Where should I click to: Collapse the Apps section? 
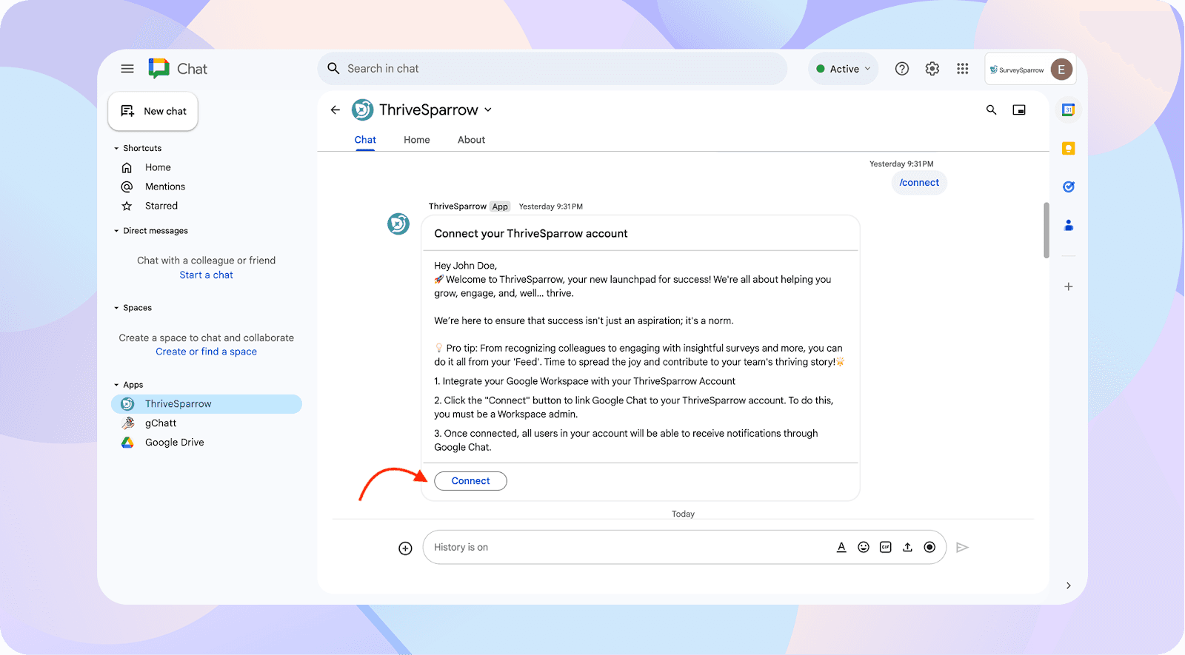(x=116, y=385)
